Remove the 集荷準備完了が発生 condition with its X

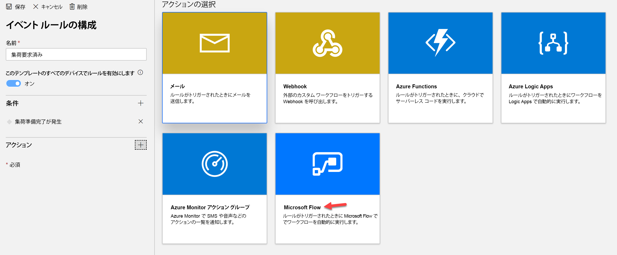141,121
